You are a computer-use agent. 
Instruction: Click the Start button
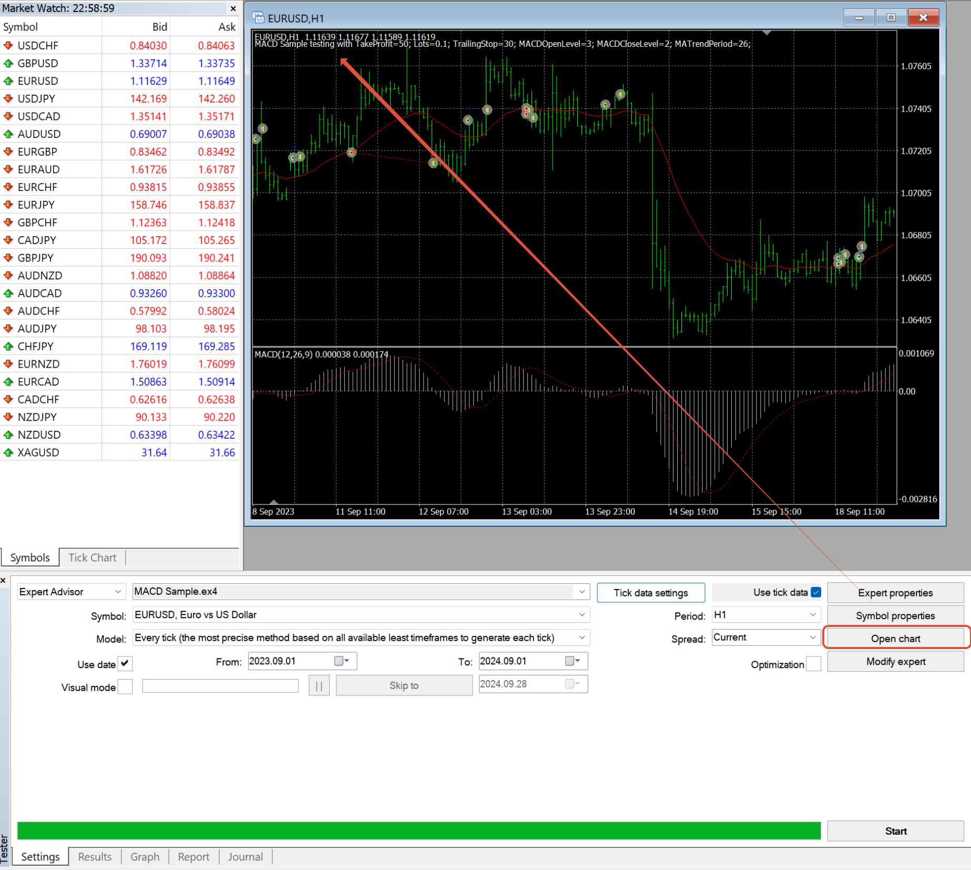click(x=895, y=831)
